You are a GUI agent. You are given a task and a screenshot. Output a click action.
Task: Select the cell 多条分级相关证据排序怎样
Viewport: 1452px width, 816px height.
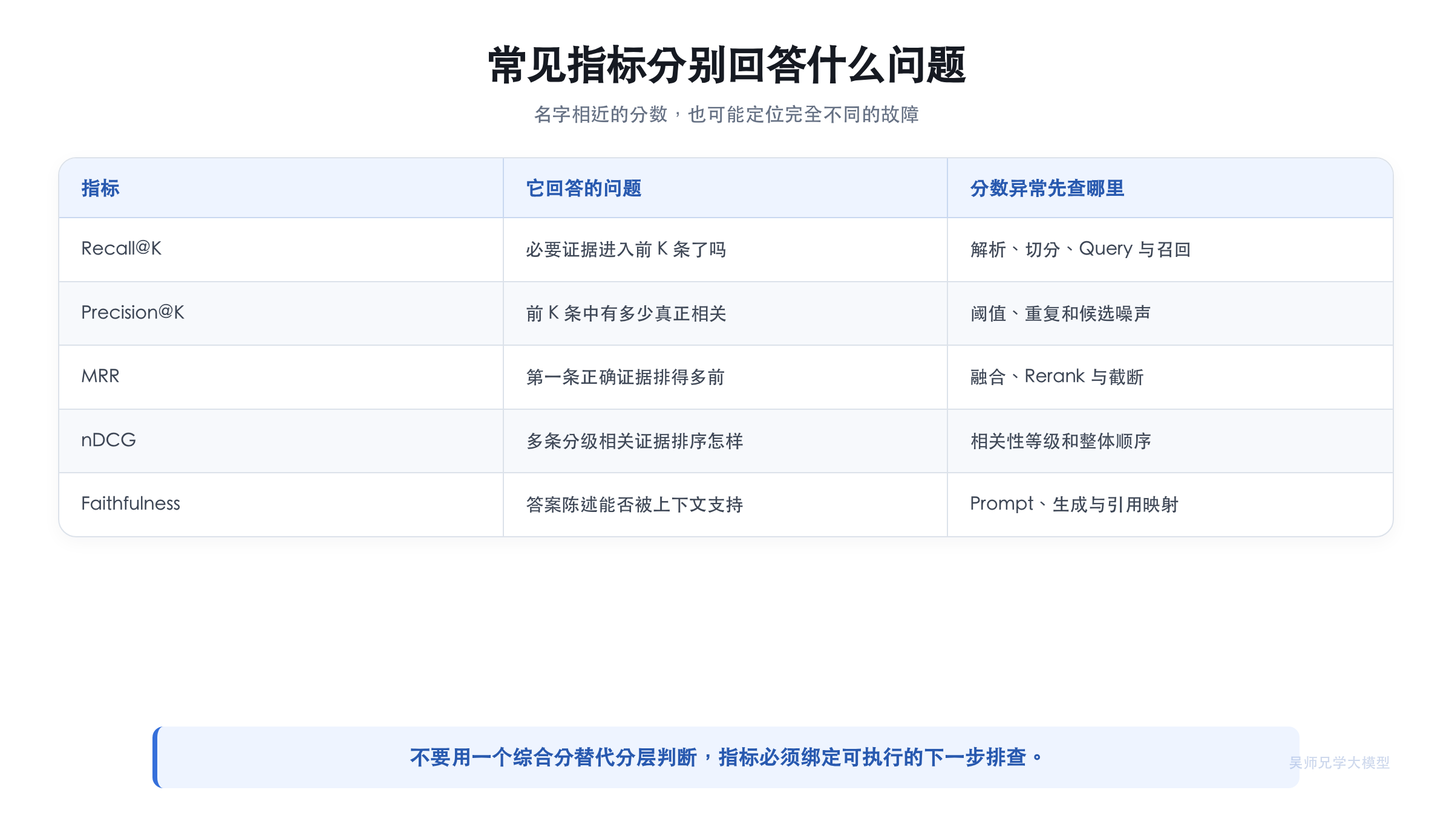(725, 441)
